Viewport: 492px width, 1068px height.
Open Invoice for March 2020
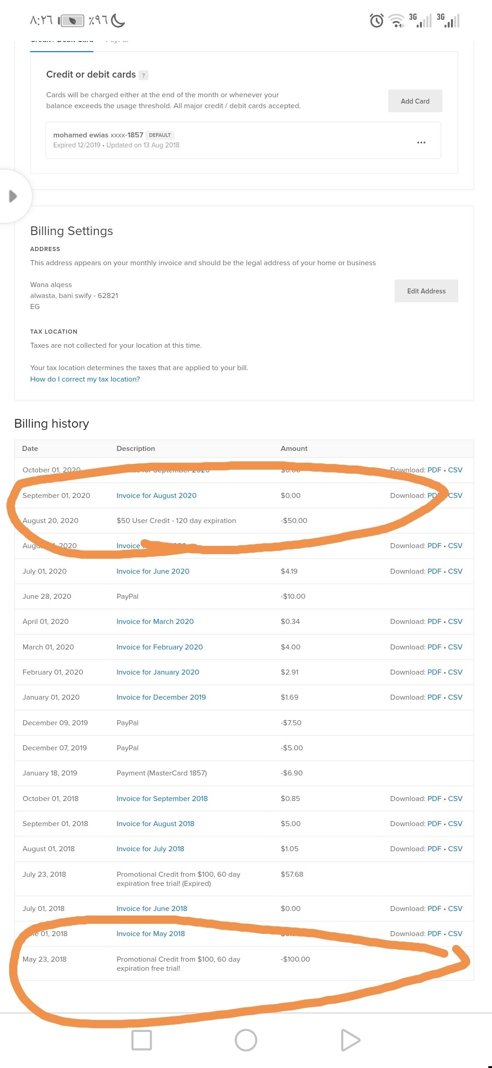pyautogui.click(x=155, y=621)
